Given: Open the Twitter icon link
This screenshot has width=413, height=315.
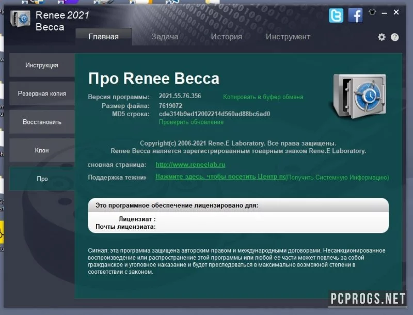Looking at the screenshot, I should coord(336,15).
